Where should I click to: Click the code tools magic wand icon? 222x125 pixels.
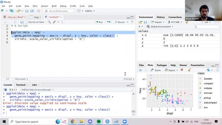point(54,22)
